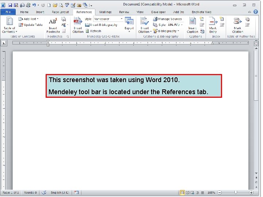Click the zoom out minus button
This screenshot has width=263, height=197.
click(x=220, y=193)
